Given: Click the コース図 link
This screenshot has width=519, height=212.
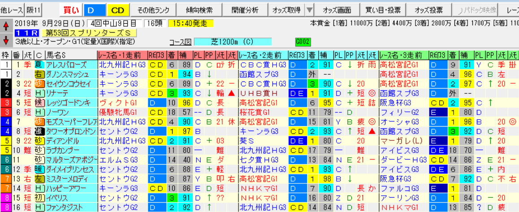Looking at the screenshot, I should [180, 42].
